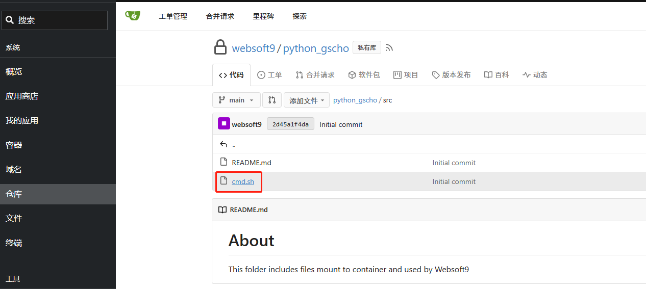Select 应用商店 in the sidebar
This screenshot has width=646, height=289.
[x=22, y=96]
